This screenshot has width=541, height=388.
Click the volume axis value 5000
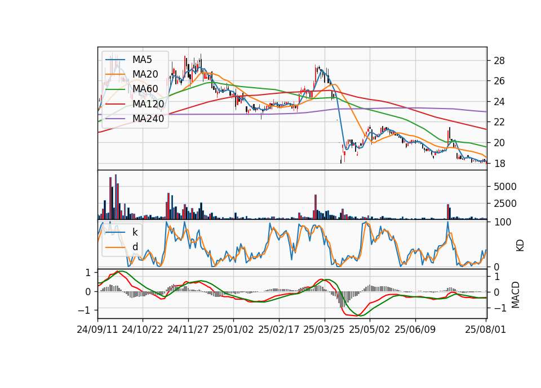[x=505, y=187]
